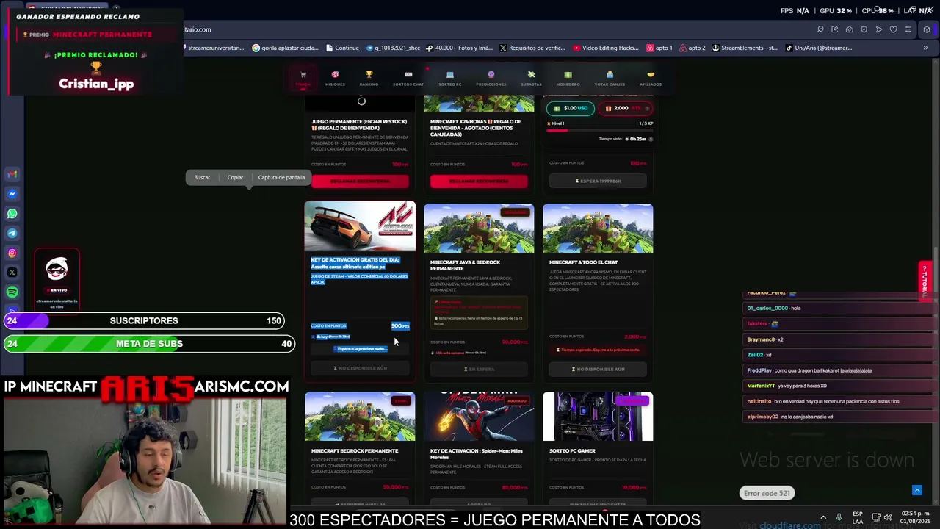Open Messenger in the browser sidebar
Screen dimensions: 940x529
point(12,194)
